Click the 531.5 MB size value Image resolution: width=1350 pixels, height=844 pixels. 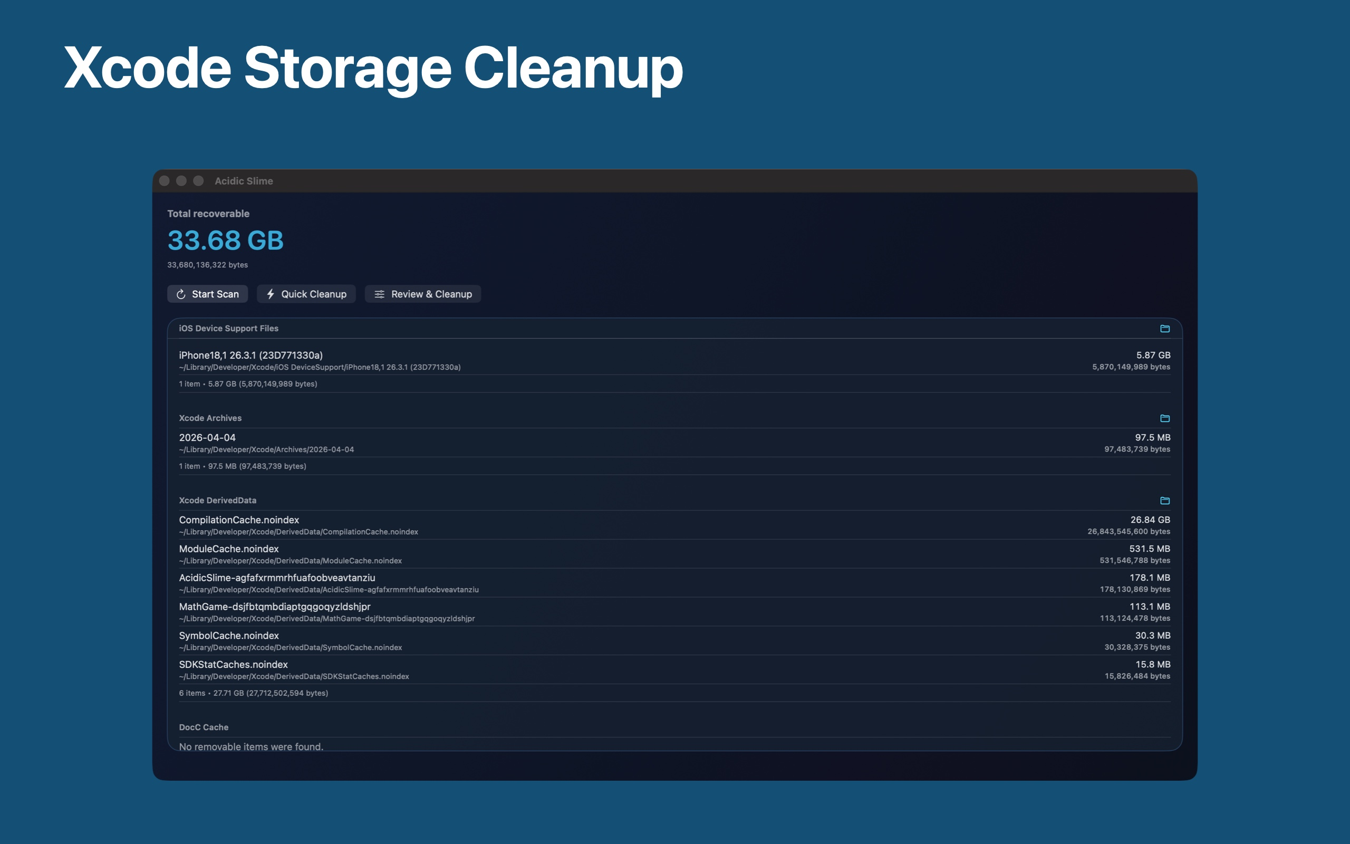[1150, 549]
